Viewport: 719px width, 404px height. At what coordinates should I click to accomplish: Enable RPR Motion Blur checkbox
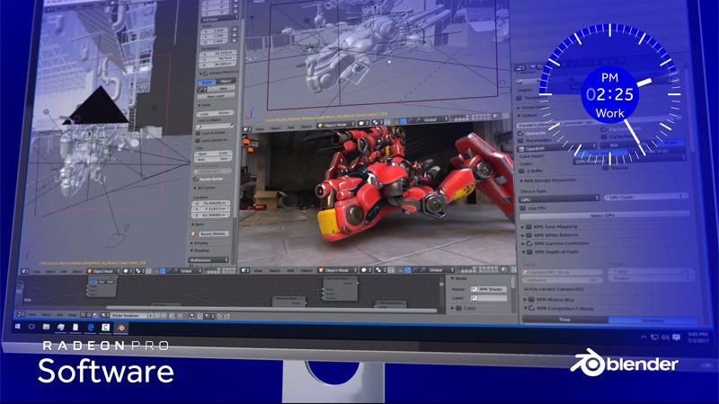coord(531,300)
